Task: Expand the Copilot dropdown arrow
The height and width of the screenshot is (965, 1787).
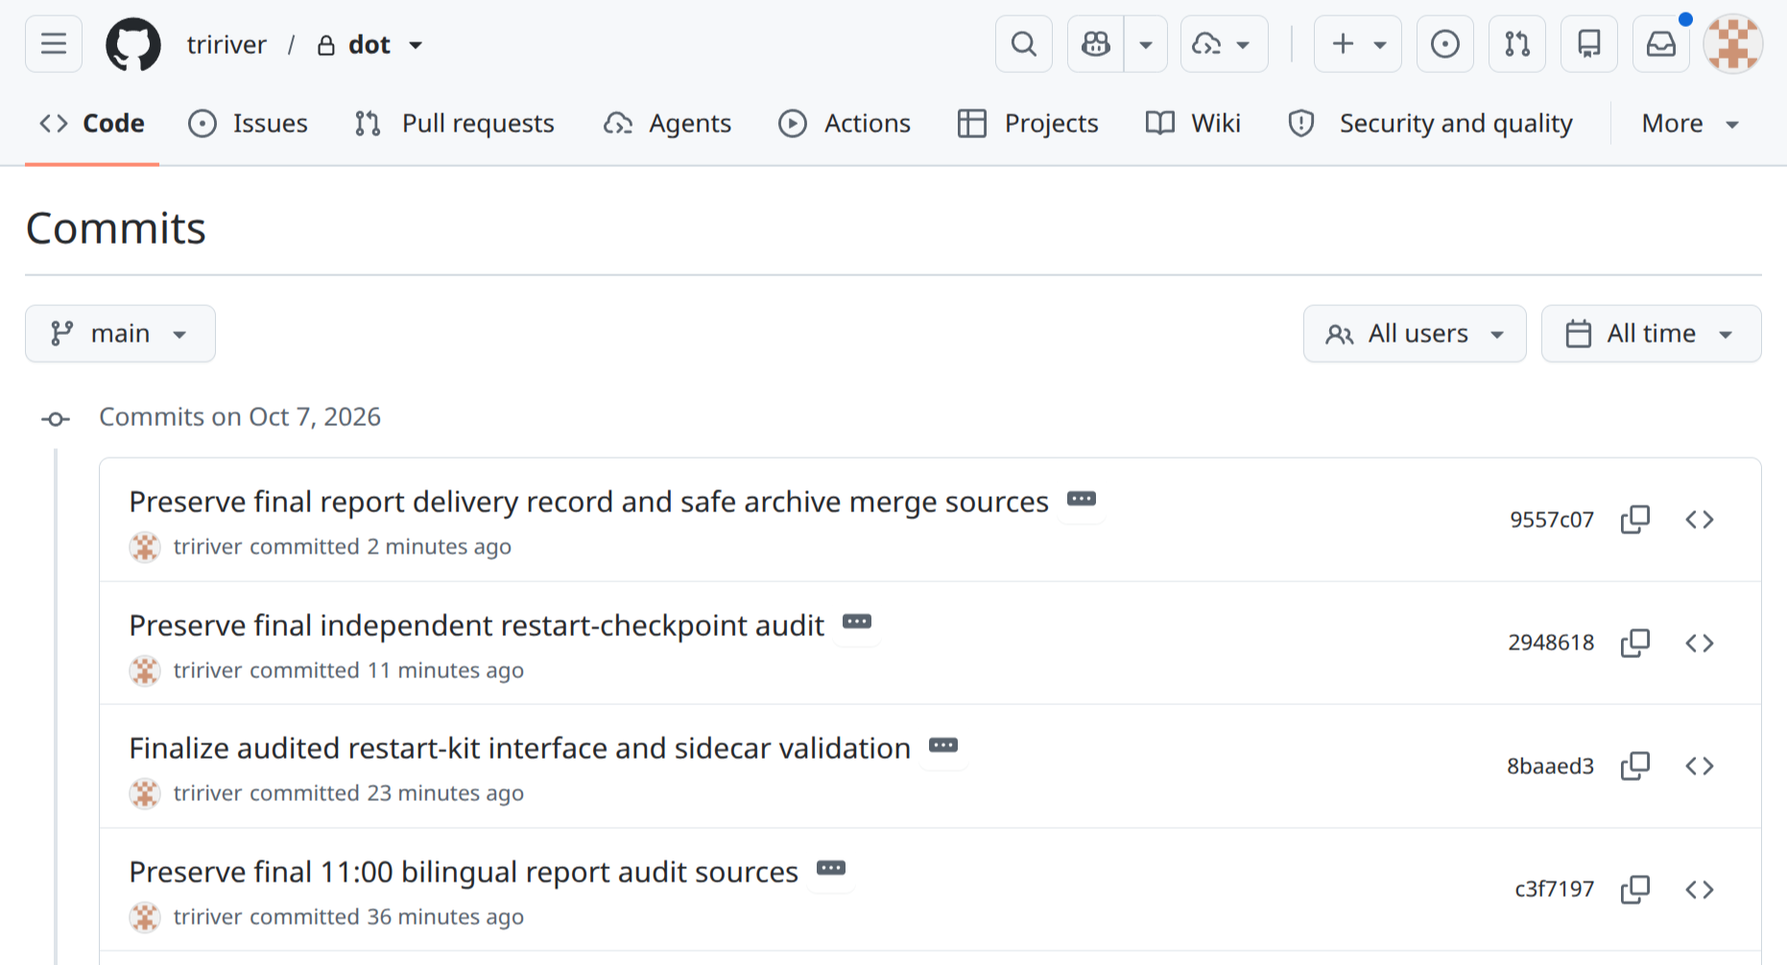Action: click(x=1146, y=44)
